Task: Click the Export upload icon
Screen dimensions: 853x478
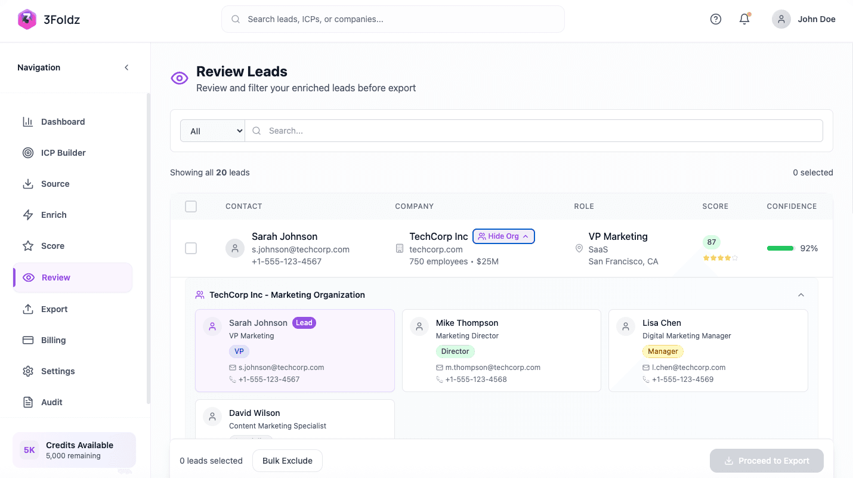Action: coord(28,309)
